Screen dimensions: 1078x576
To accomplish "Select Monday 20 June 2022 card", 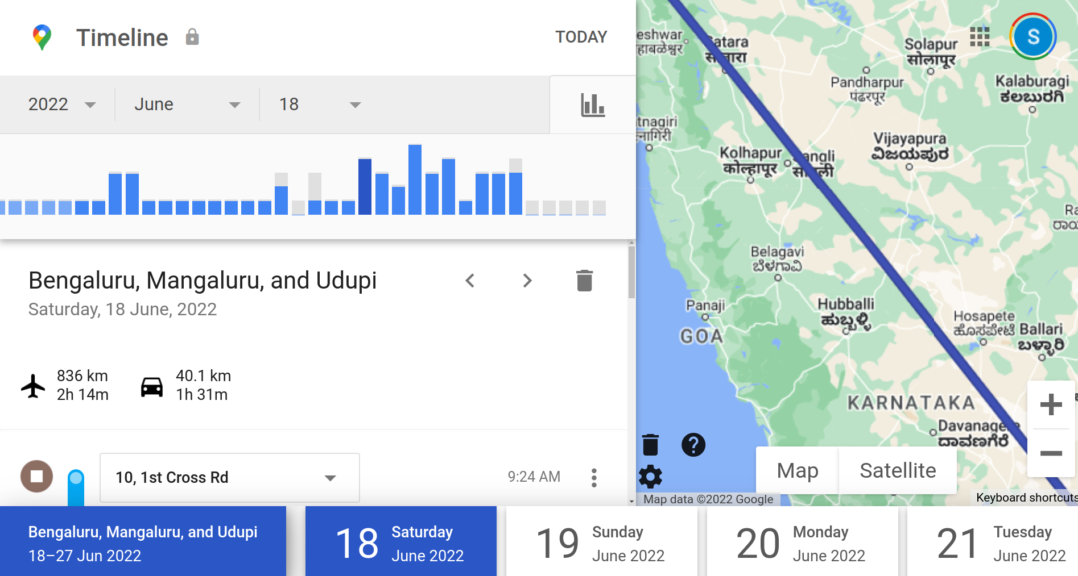I will [803, 541].
